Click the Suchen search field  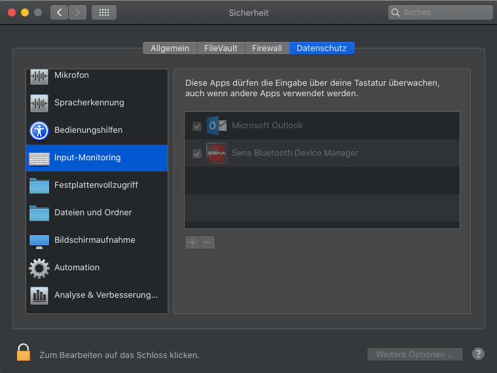440,12
